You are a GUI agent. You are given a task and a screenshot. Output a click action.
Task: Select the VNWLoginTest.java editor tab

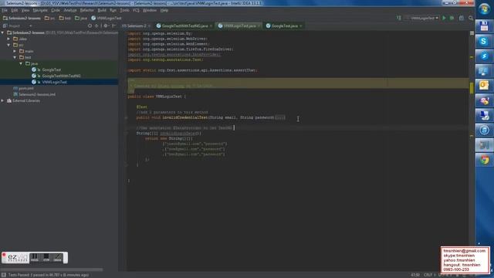click(x=239, y=25)
